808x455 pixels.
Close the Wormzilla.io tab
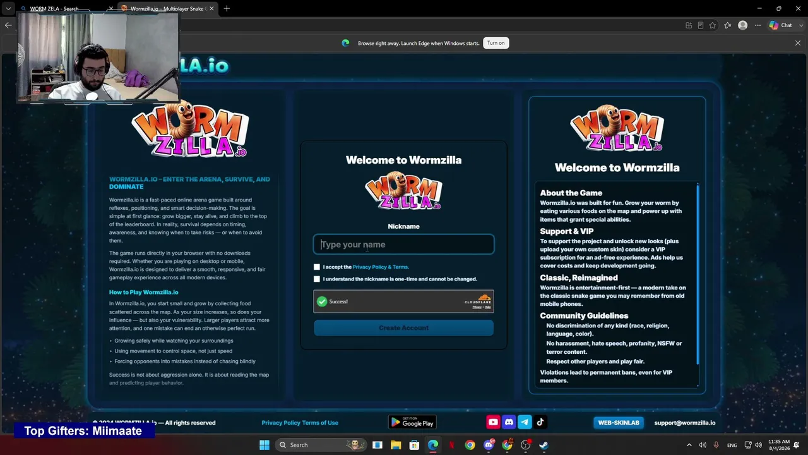(x=211, y=8)
